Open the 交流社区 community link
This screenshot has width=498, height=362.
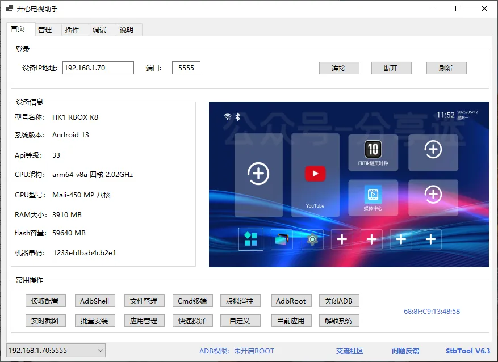[349, 351]
